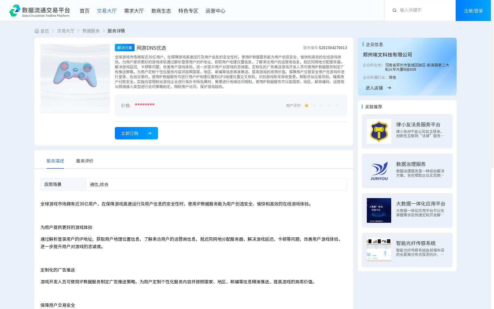The image size is (494, 309).
Task: Click 交易大厅 breadcrumb link
Action: [66, 31]
